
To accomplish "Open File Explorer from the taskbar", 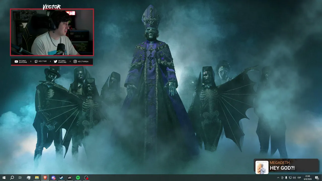I will pyautogui.click(x=37, y=178).
